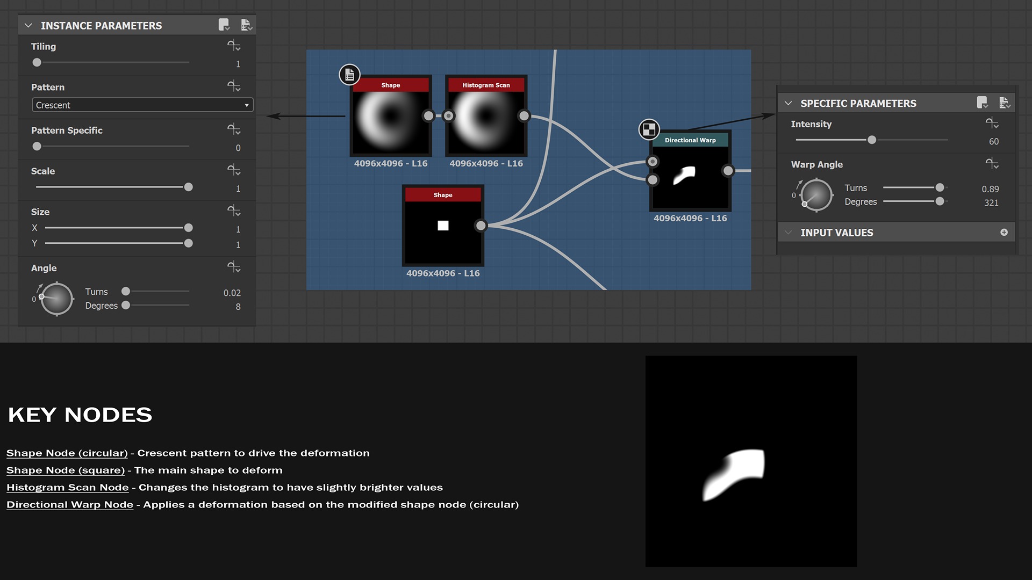Click the preset icon in Specific Parameters header

[x=982, y=103]
